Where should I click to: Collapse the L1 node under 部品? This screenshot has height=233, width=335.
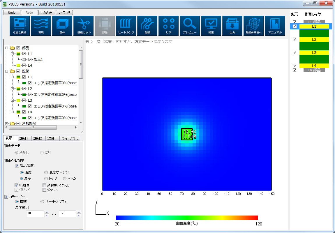pyautogui.click(x=13, y=54)
